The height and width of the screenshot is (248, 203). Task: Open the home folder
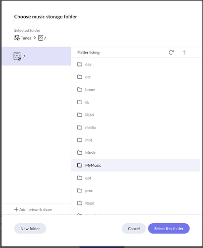point(136,89)
